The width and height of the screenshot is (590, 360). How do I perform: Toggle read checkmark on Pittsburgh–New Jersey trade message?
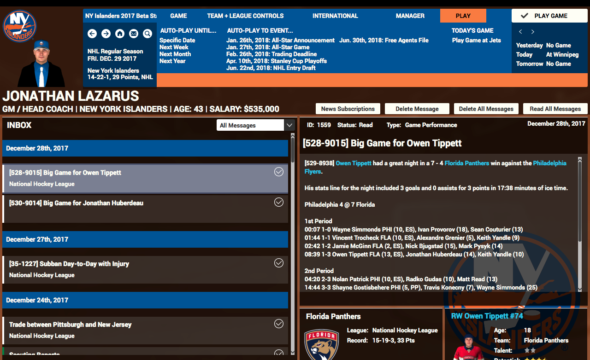(x=279, y=324)
